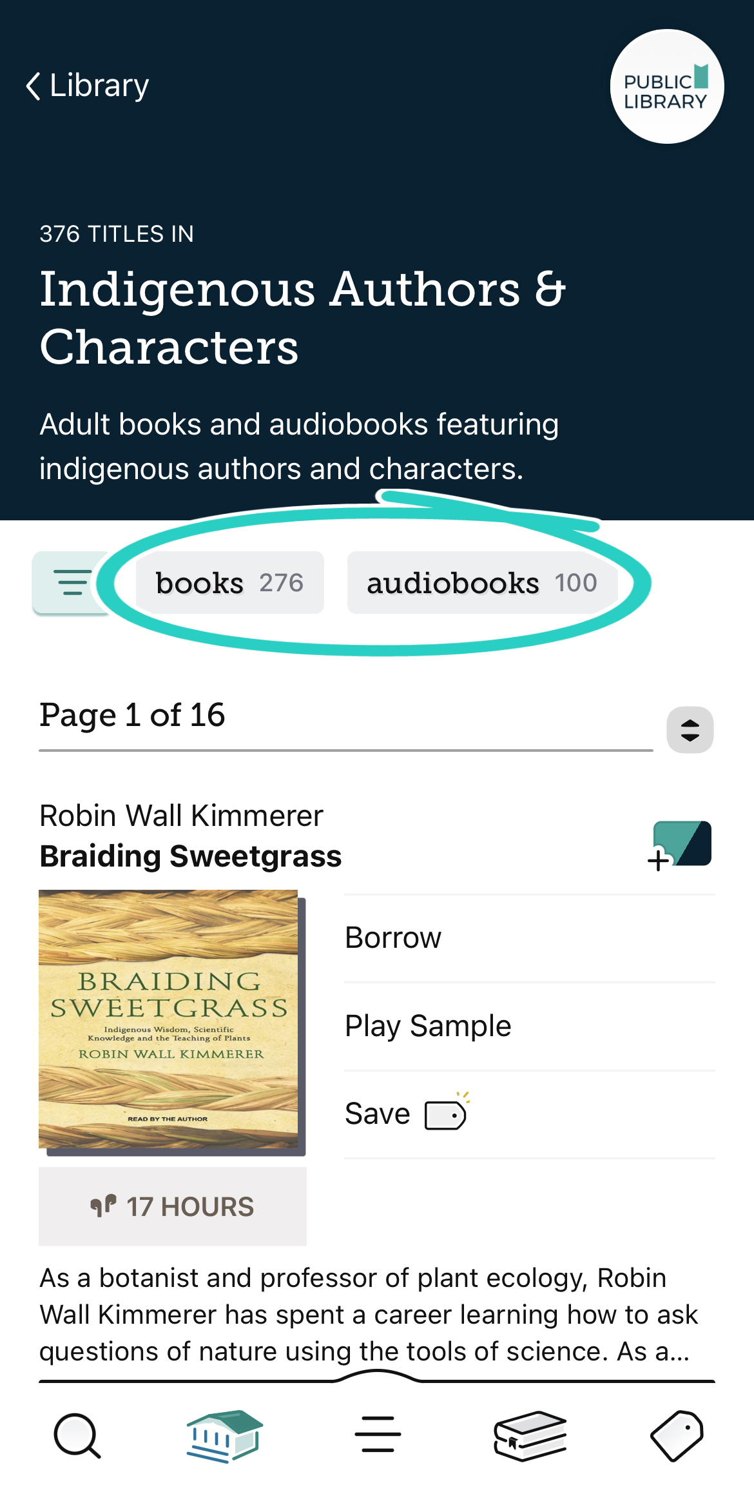Open the Shelf stacked books icon
Viewport: 754px width, 1492px height.
point(530,1435)
